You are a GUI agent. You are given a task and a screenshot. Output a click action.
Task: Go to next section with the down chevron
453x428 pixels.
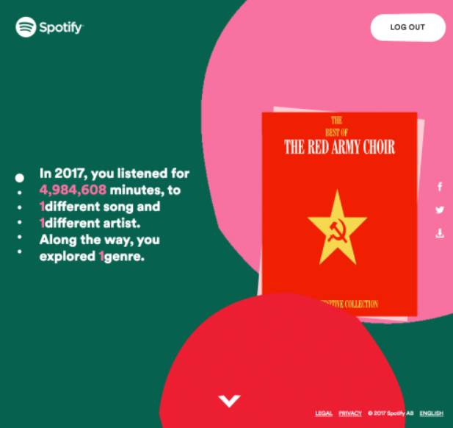[x=229, y=401]
